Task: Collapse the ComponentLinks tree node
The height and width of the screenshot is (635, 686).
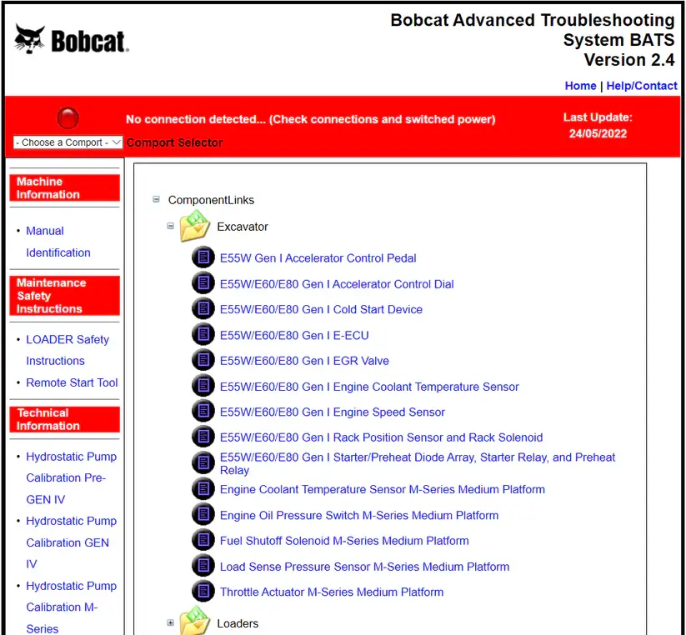Action: click(157, 200)
